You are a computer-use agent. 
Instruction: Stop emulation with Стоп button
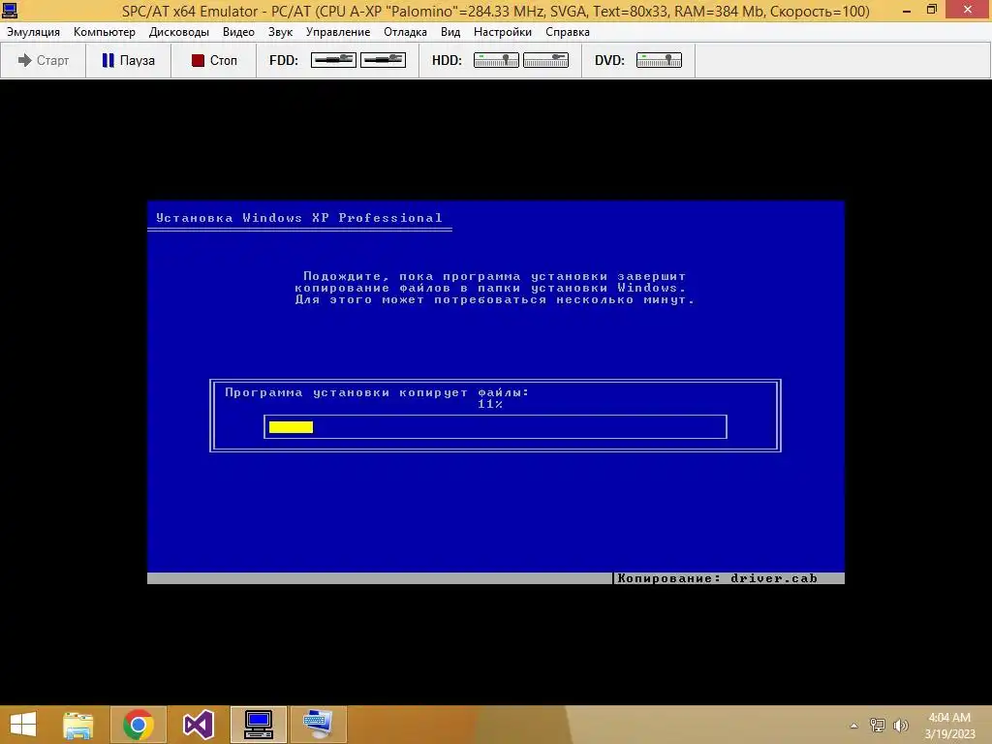214,60
